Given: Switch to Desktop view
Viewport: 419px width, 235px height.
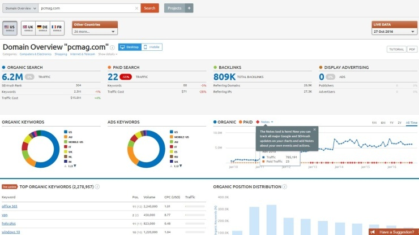Looking at the screenshot, I should pyautogui.click(x=129, y=47).
